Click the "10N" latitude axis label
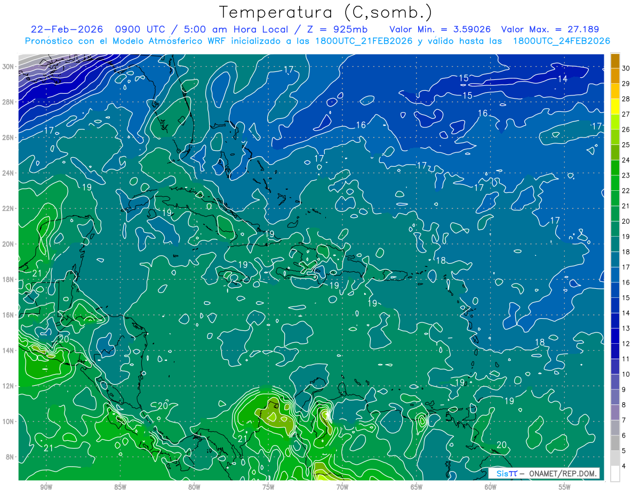This screenshot has width=640, height=494. (x=9, y=422)
